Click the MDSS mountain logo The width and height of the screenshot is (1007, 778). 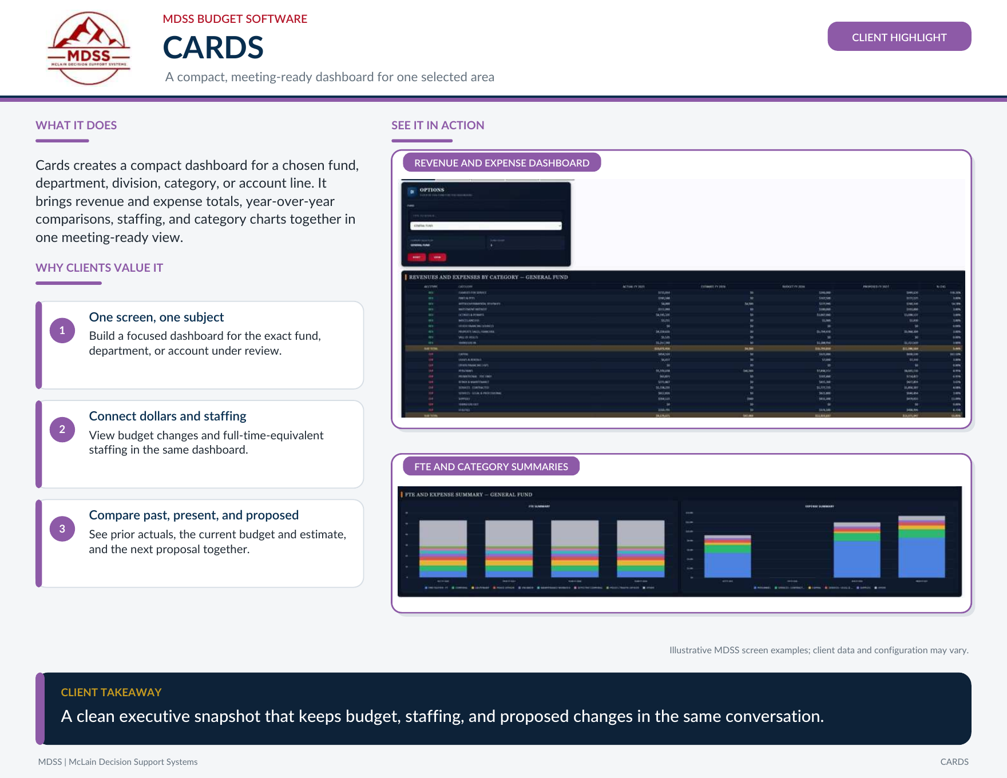pos(89,49)
